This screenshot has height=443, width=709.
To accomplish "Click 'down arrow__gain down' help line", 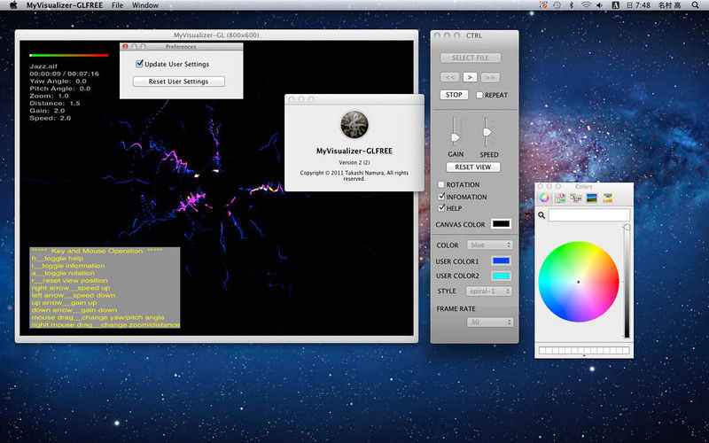I will click(x=74, y=309).
